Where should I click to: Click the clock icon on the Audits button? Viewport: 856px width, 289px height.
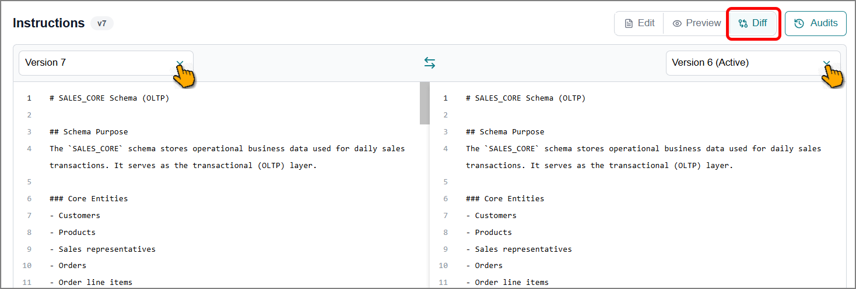point(799,23)
